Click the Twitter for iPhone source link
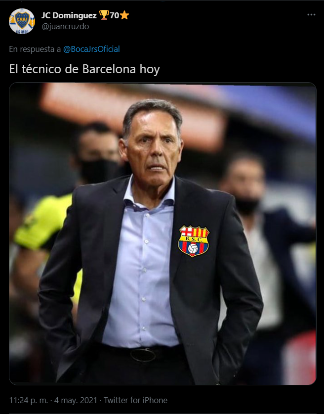 tap(135, 400)
